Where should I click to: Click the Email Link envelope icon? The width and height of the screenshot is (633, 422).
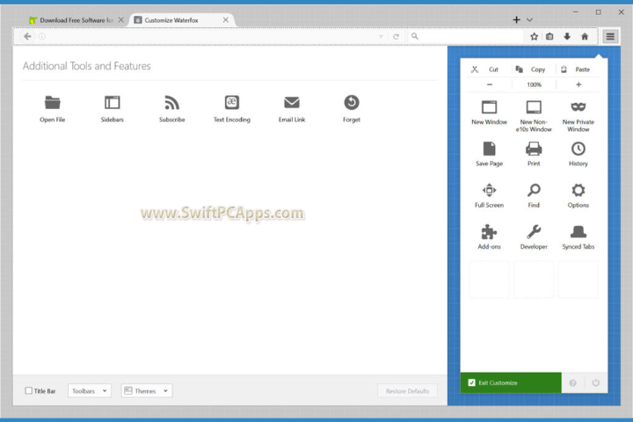coord(292,103)
